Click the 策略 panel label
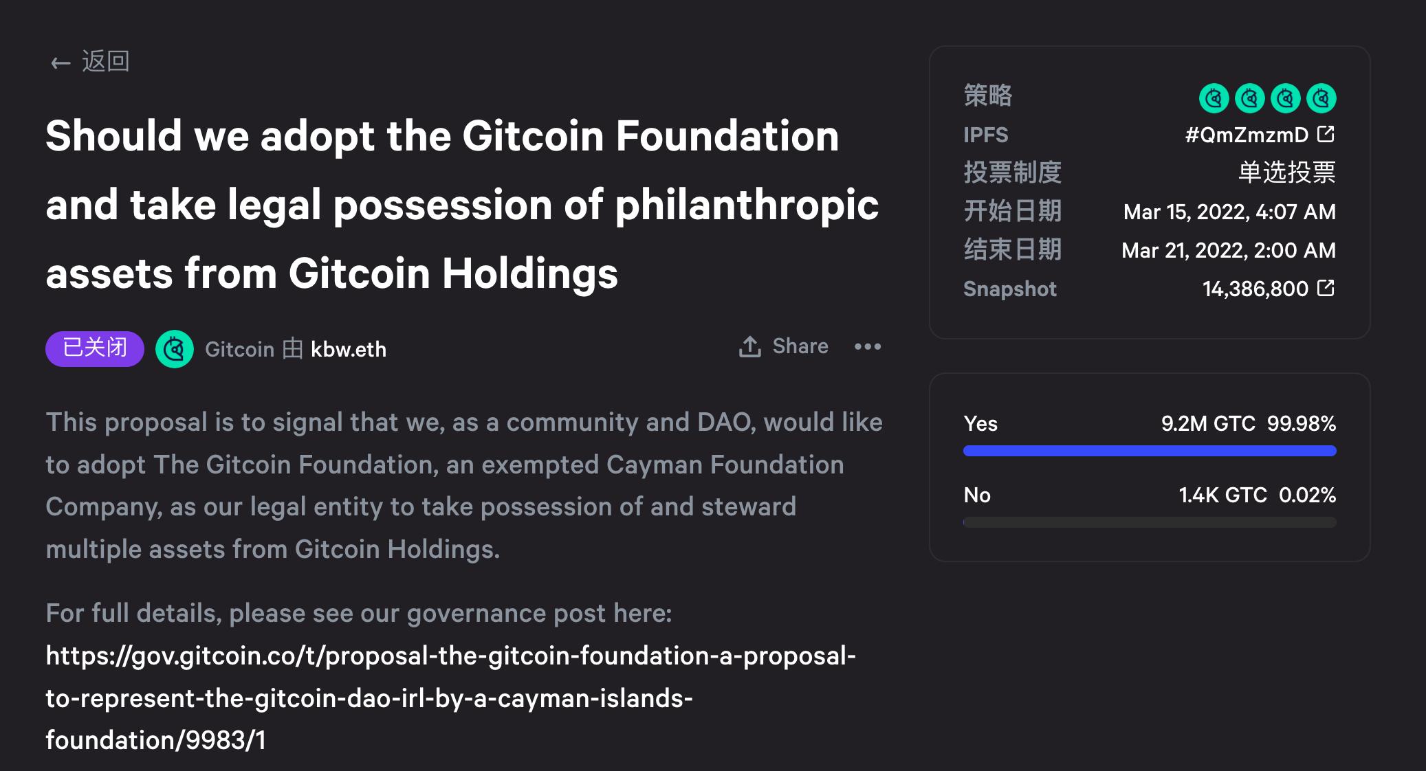The image size is (1426, 771). (987, 97)
